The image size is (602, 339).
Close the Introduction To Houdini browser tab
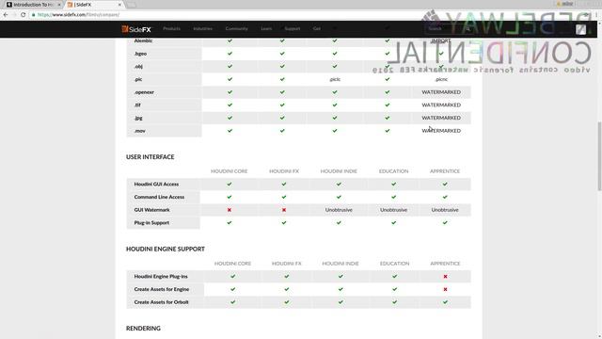click(59, 5)
